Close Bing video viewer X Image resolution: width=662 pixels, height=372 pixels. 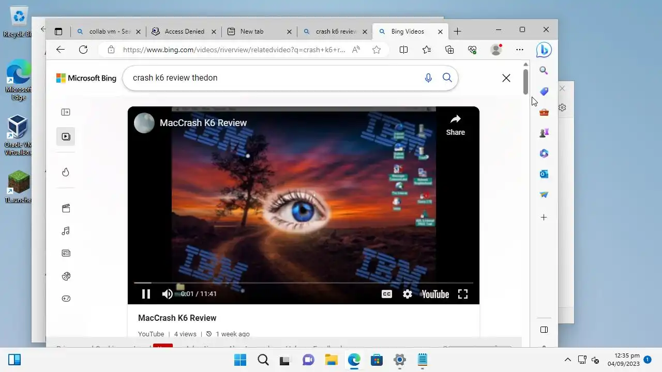[506, 78]
